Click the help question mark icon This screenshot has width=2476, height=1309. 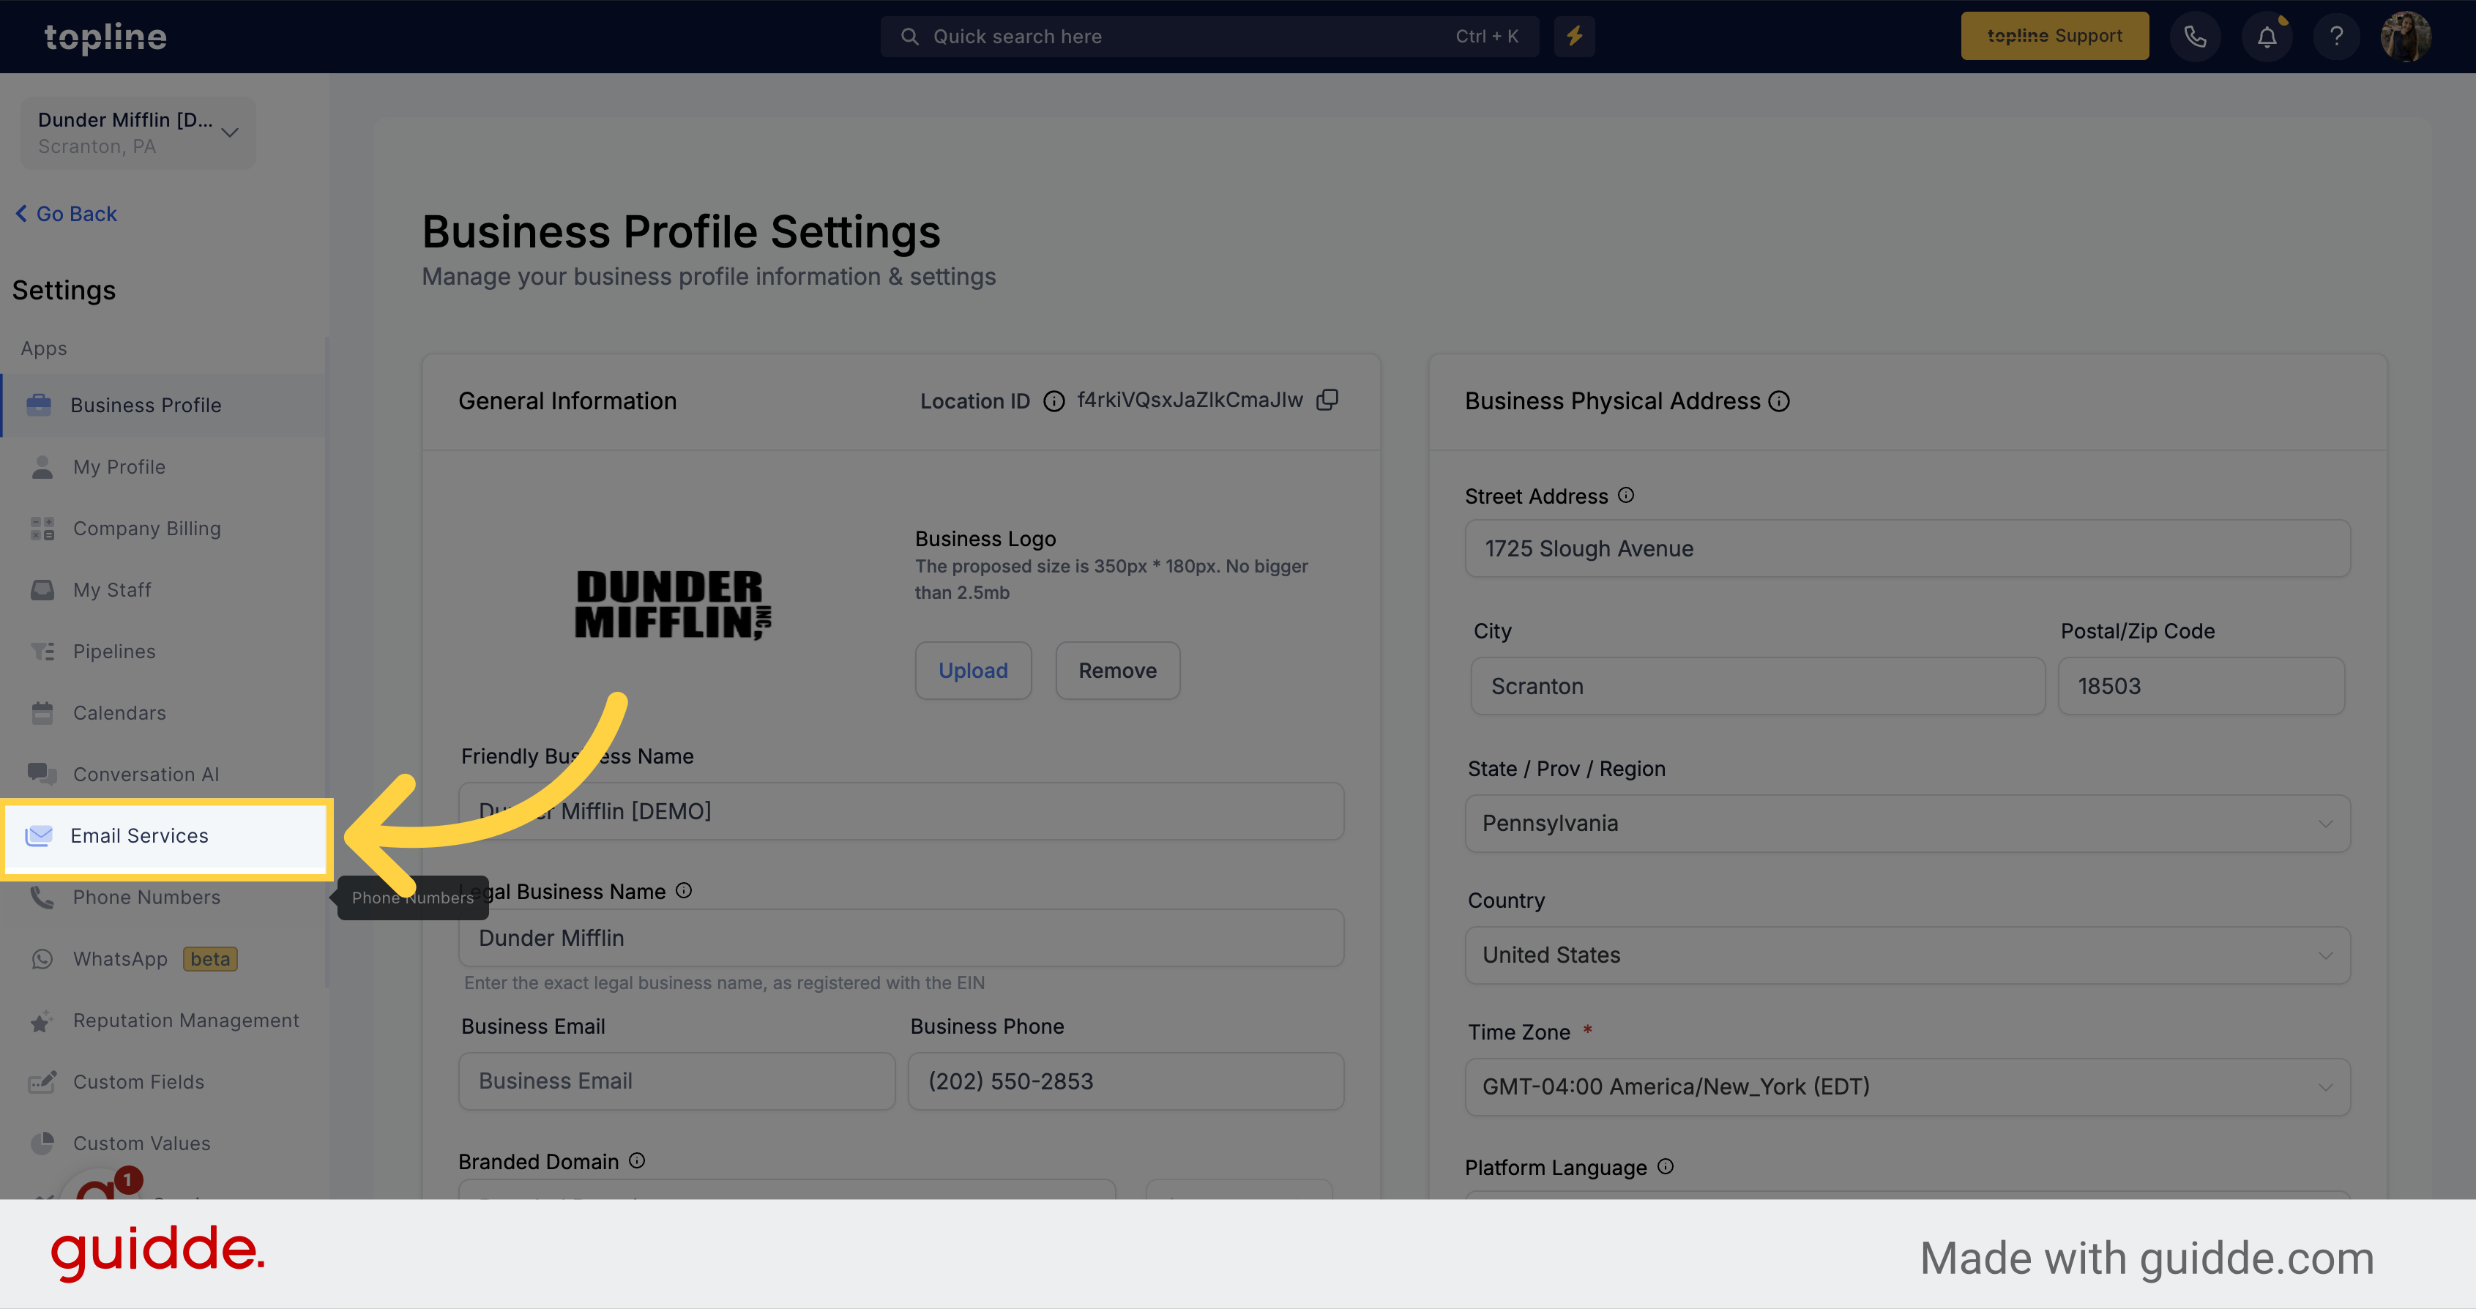coord(2337,37)
